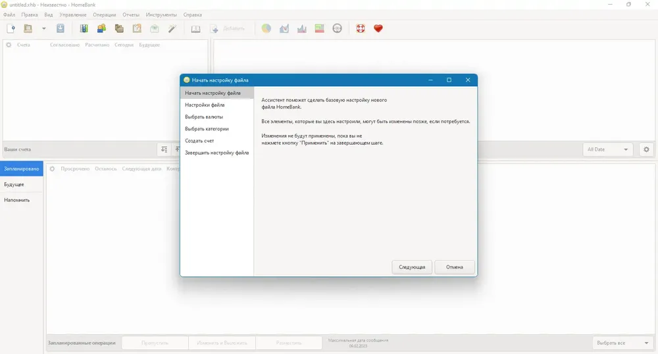The image size is (658, 354).
Task: Select 'Начать настройку файла' wizard step
Action: [x=217, y=93]
